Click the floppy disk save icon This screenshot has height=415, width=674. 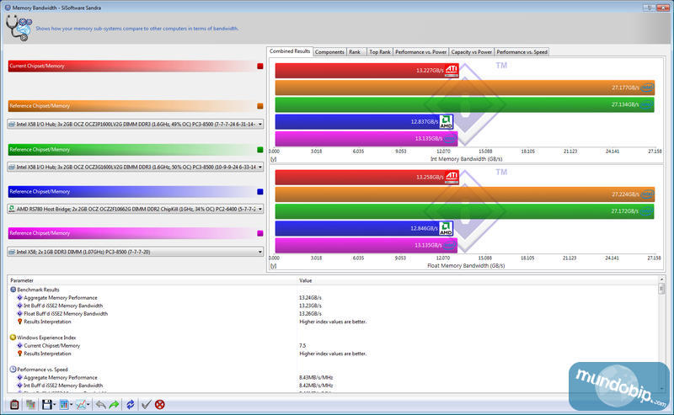46,404
